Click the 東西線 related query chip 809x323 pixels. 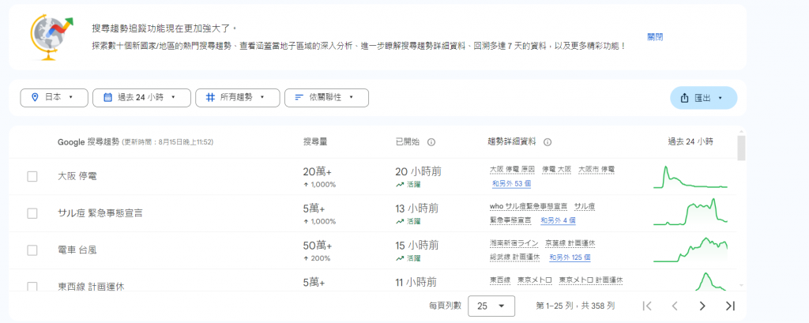point(500,280)
